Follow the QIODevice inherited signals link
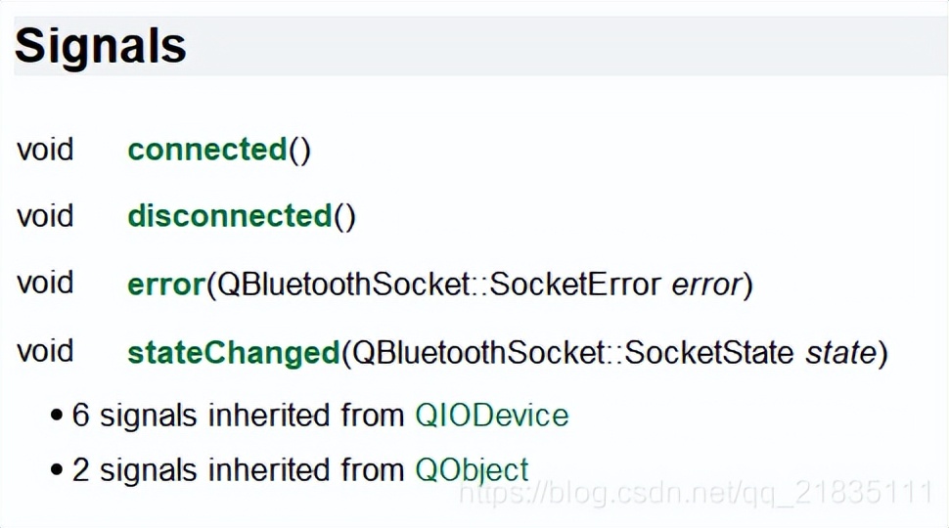This screenshot has height=528, width=949. pos(491,416)
